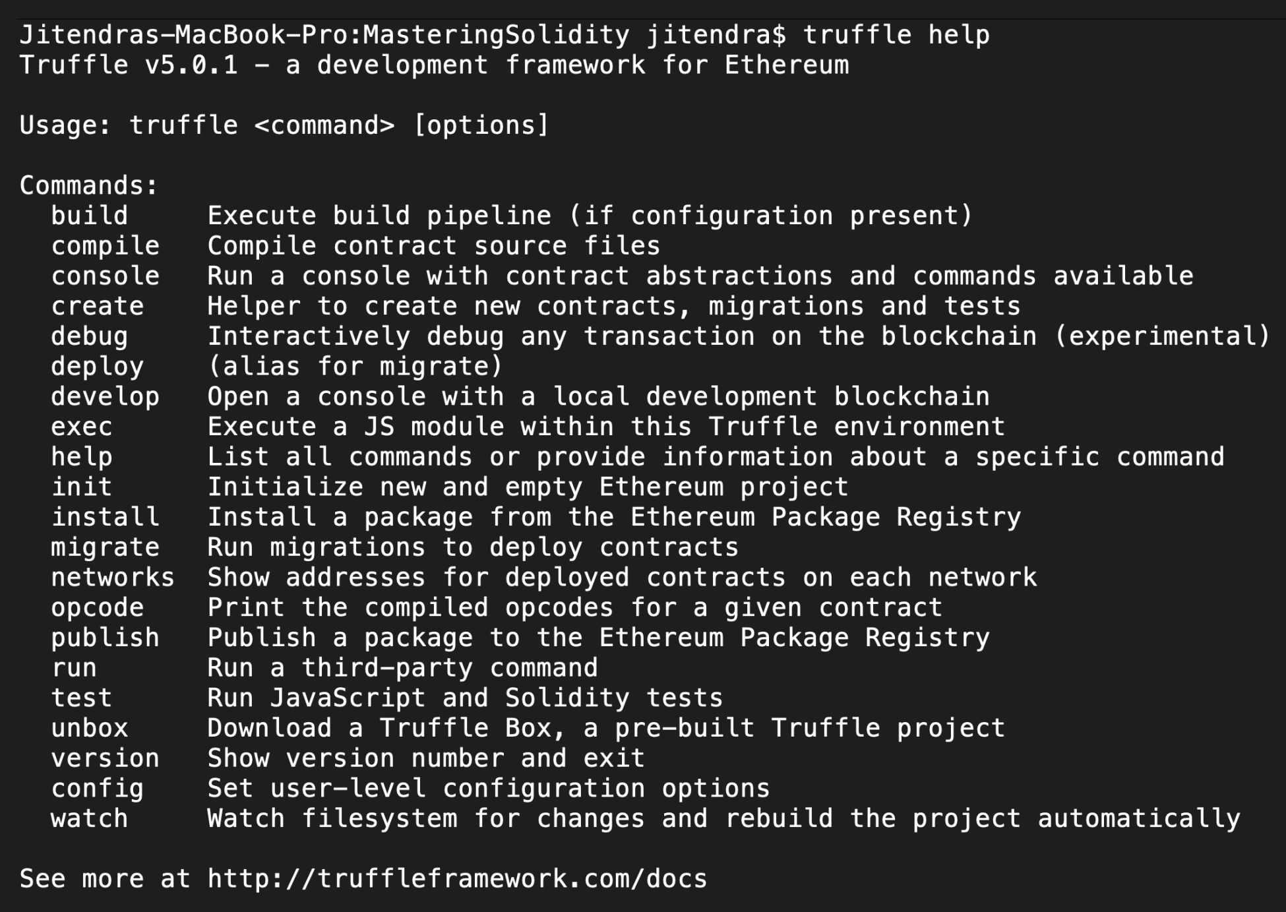
Task: Click the 'init' command name
Action: coord(82,487)
